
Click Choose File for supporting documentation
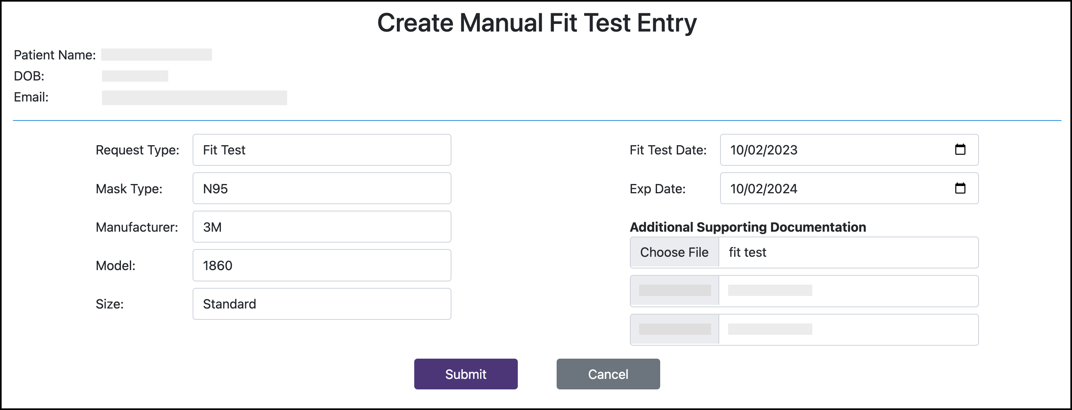coord(674,252)
